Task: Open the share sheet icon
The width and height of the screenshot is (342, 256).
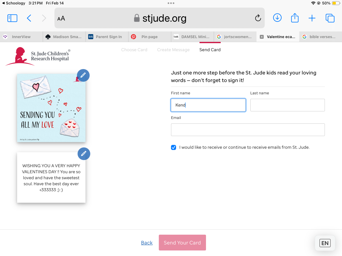Action: click(295, 18)
